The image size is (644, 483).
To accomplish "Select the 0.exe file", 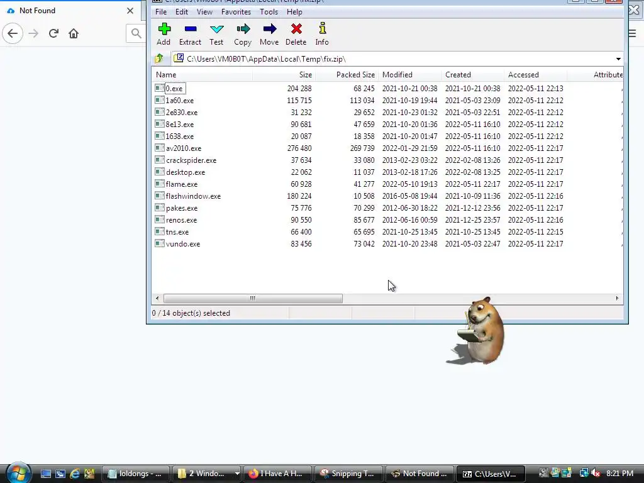I will coord(174,88).
